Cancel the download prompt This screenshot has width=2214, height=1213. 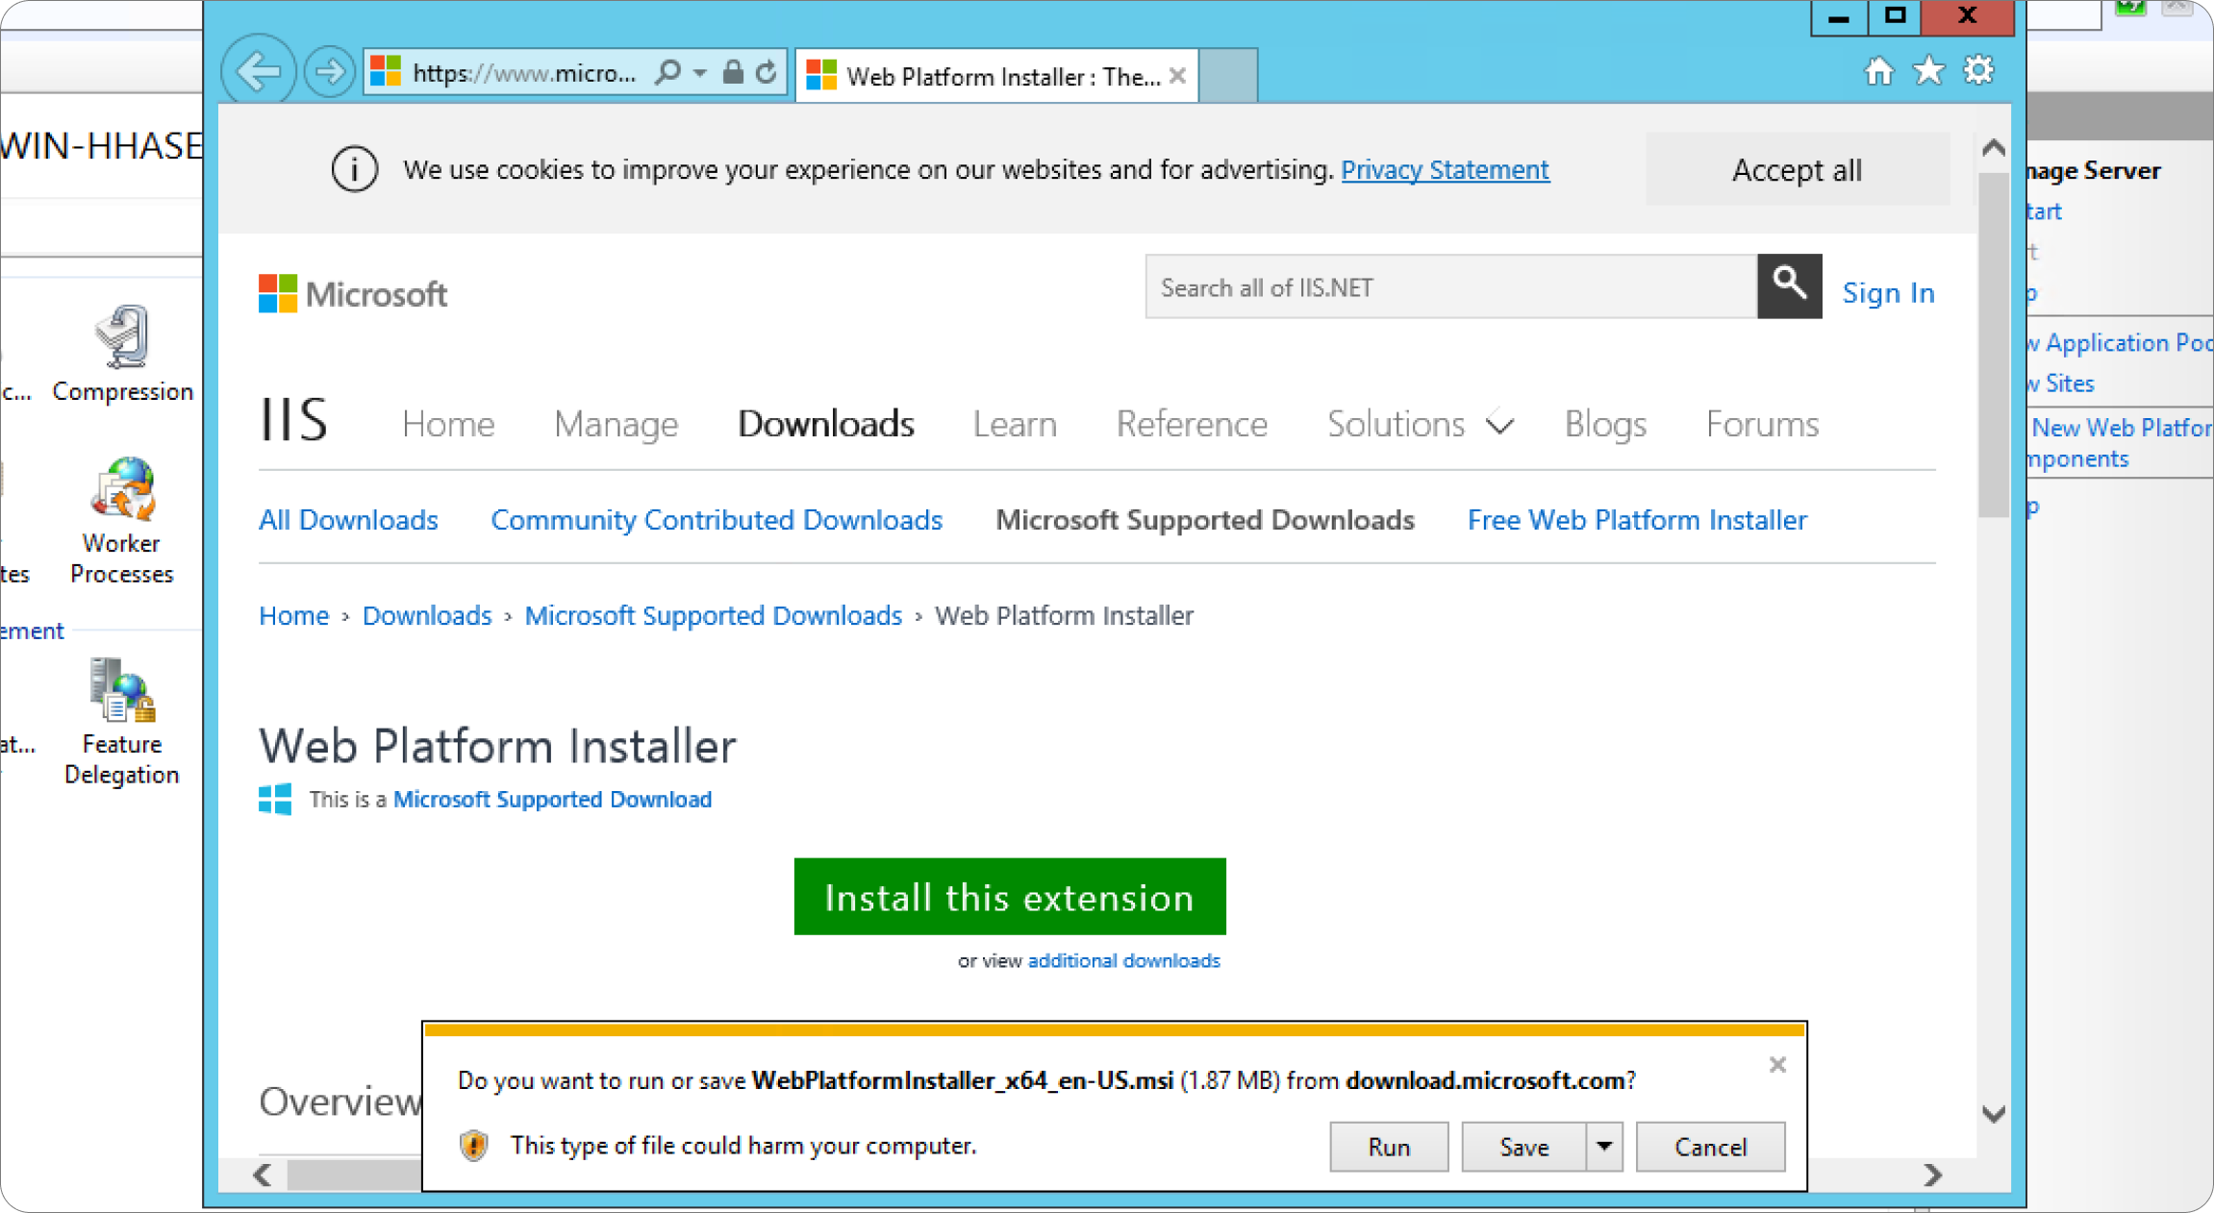coord(1710,1147)
